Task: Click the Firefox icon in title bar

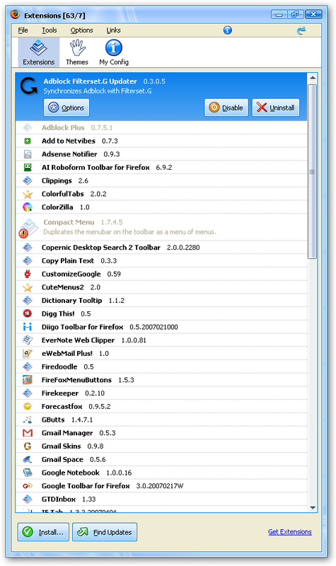Action: [x=15, y=14]
